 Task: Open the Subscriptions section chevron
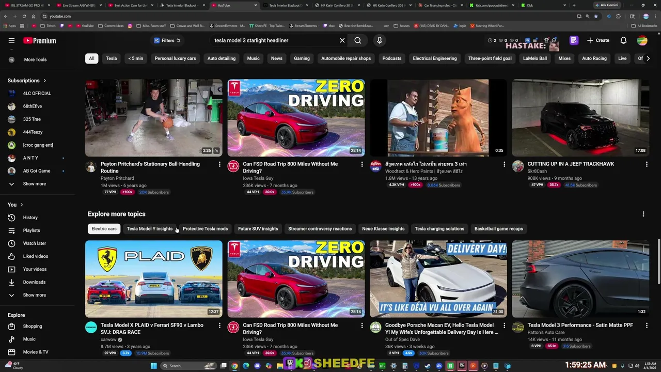pyautogui.click(x=45, y=81)
